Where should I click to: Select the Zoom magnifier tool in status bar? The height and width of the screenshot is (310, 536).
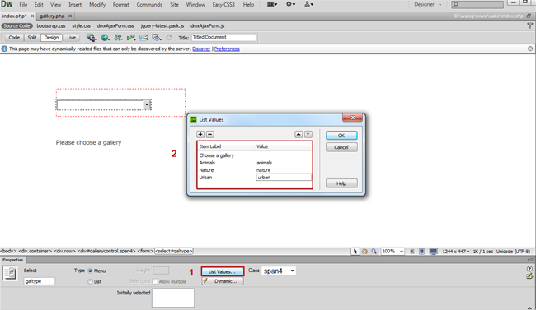tap(374, 252)
